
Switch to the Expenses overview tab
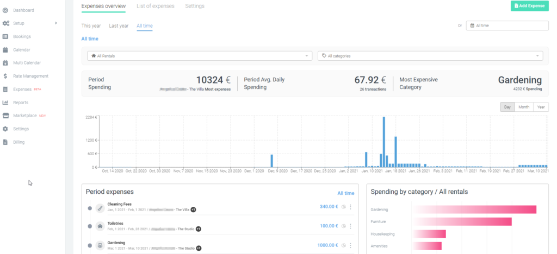point(103,6)
